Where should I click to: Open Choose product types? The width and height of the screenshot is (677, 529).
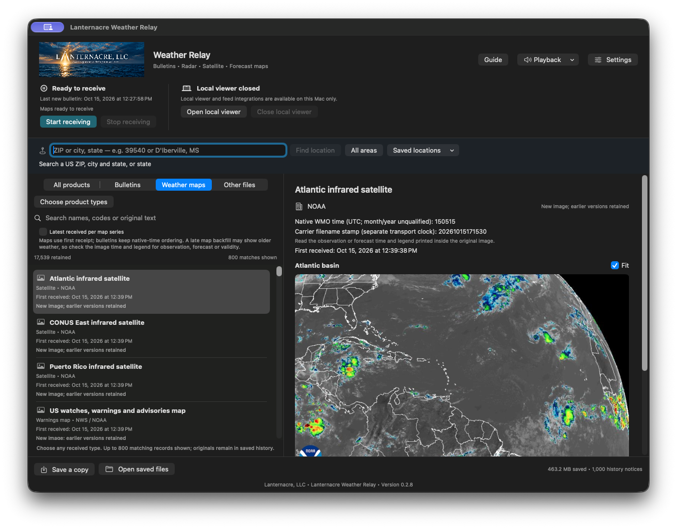[74, 202]
